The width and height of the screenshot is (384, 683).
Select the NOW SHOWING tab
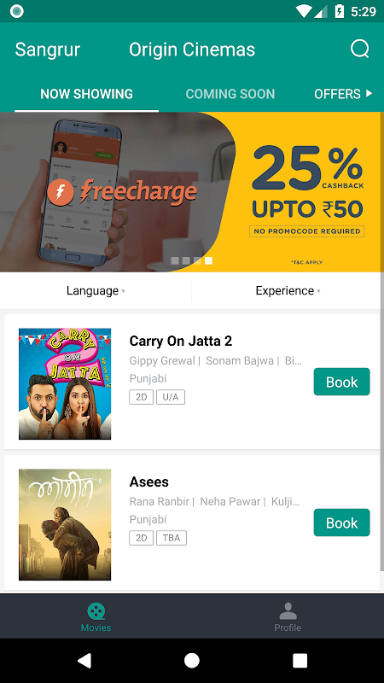(87, 94)
